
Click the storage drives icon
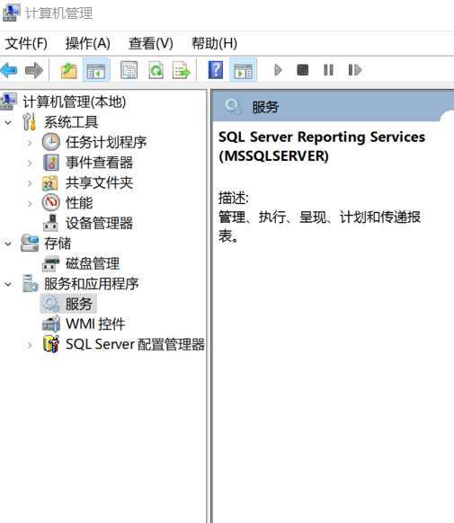tap(30, 243)
